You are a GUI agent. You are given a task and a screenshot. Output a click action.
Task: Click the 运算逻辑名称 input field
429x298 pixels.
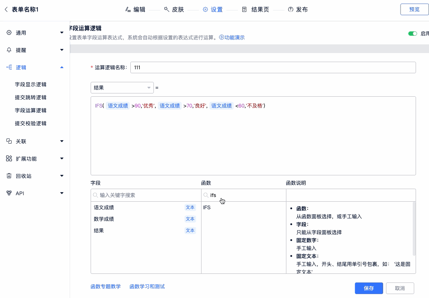pos(273,67)
